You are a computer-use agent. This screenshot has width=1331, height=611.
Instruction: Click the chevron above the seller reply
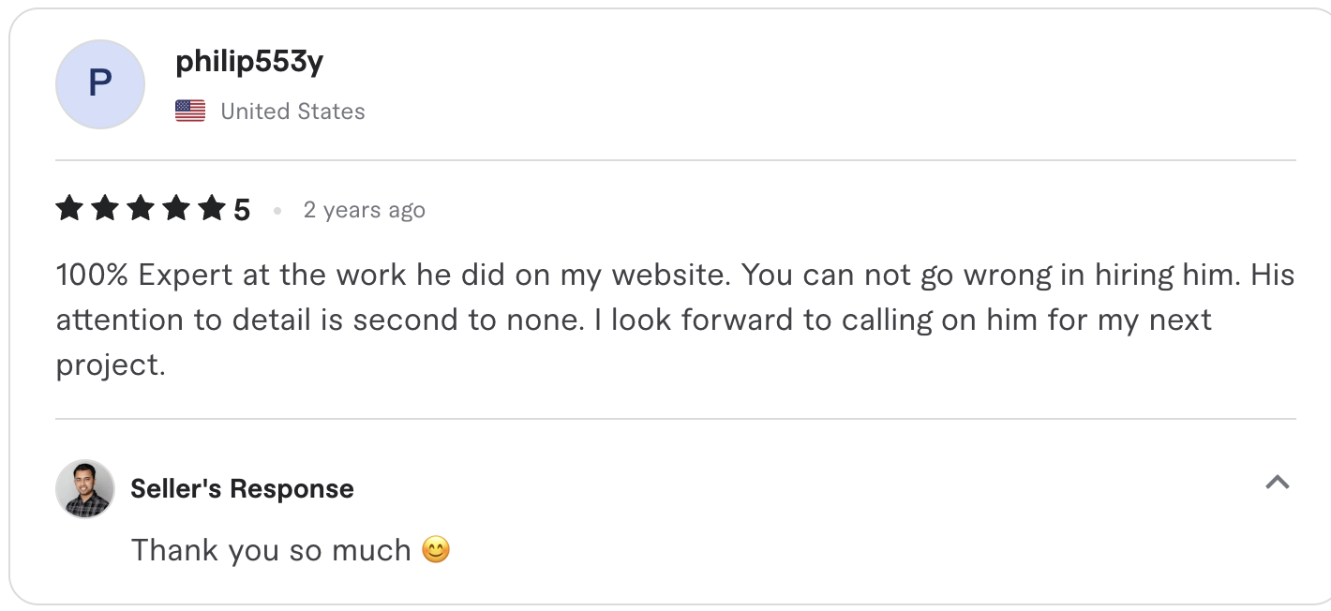click(x=1278, y=483)
